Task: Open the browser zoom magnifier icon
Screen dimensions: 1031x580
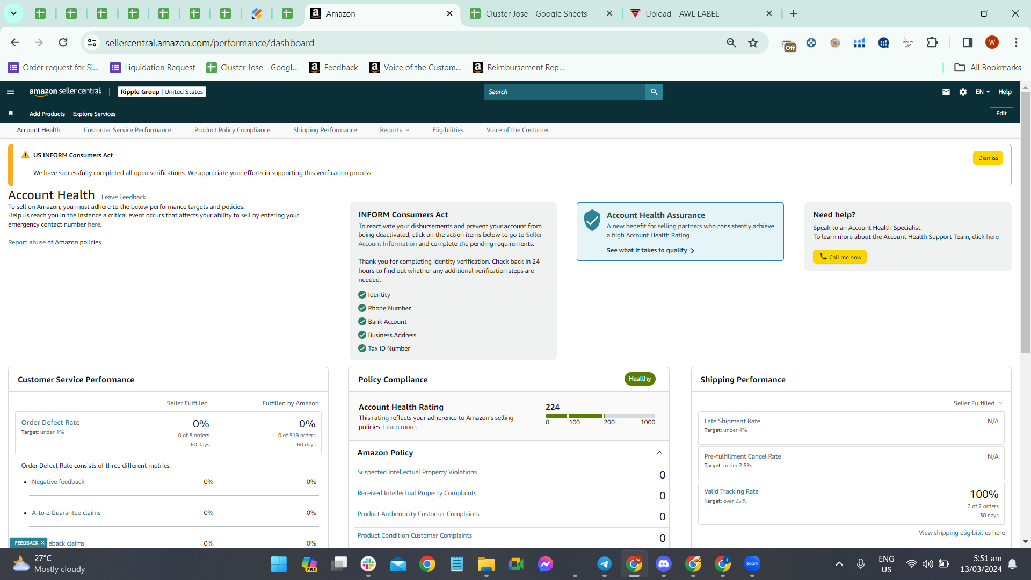Action: [x=731, y=42]
